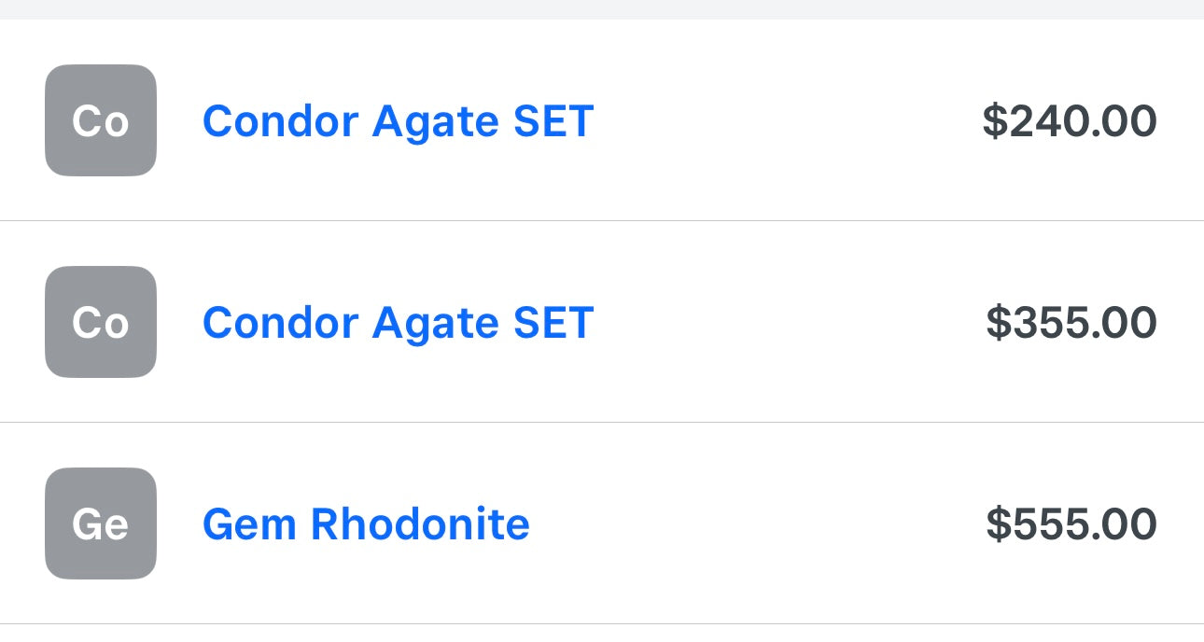The height and width of the screenshot is (642, 1204).
Task: View the item that costs $240.00
Action: click(398, 121)
